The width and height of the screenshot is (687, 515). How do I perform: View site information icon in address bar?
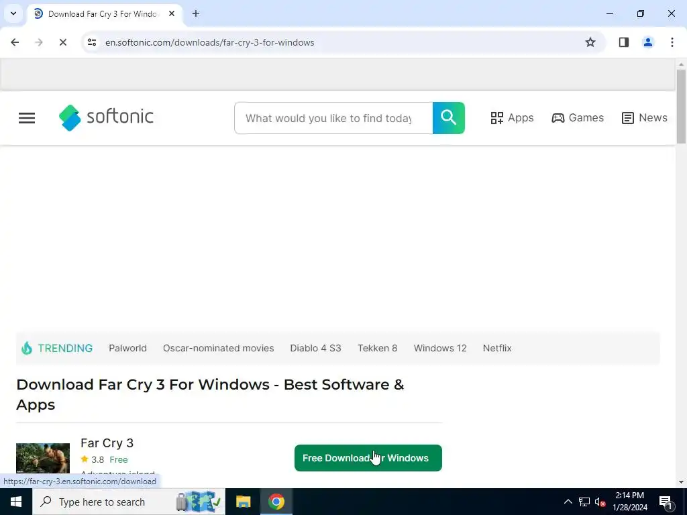click(92, 42)
